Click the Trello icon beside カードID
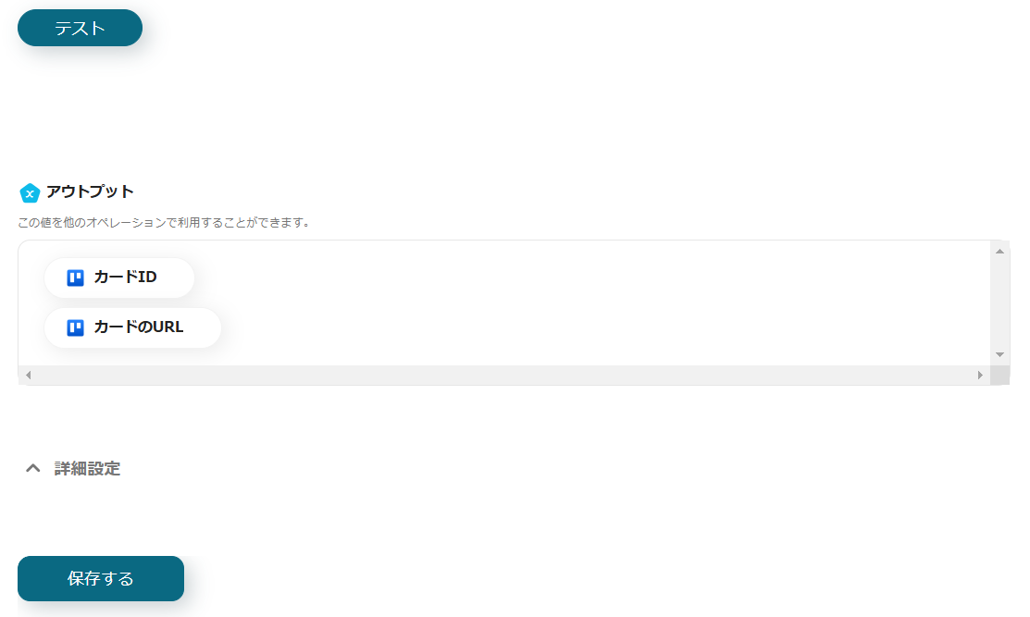Viewport: 1030px width, 617px height. [x=76, y=278]
